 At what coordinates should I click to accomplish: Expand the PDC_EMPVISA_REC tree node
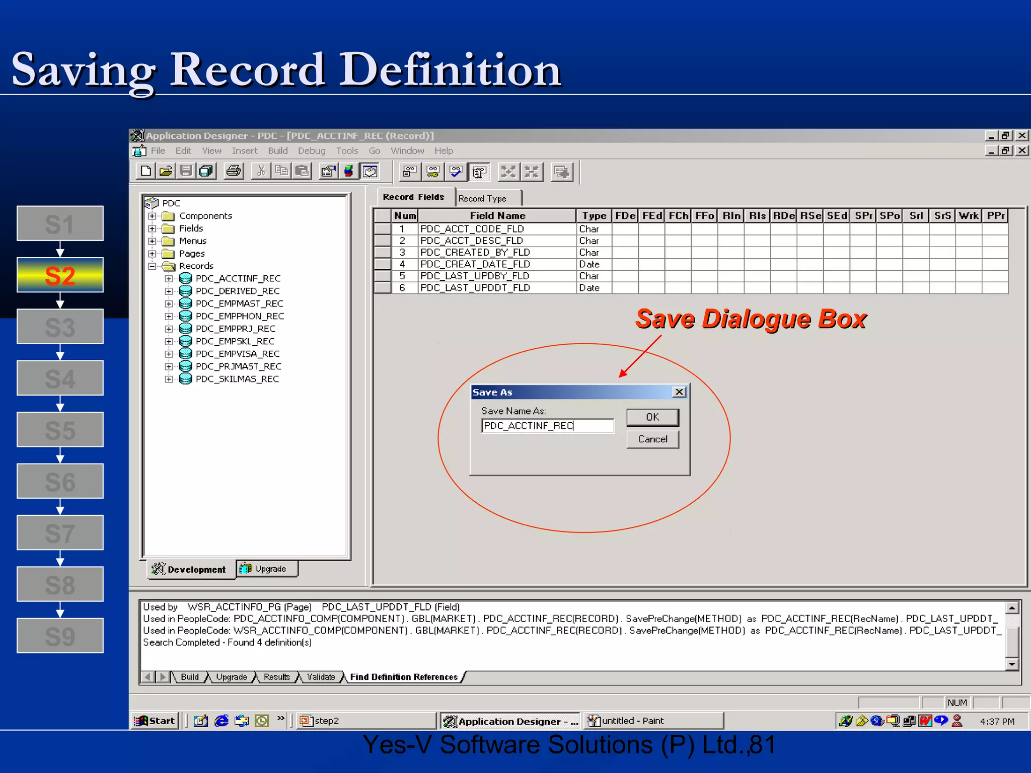[x=169, y=354]
